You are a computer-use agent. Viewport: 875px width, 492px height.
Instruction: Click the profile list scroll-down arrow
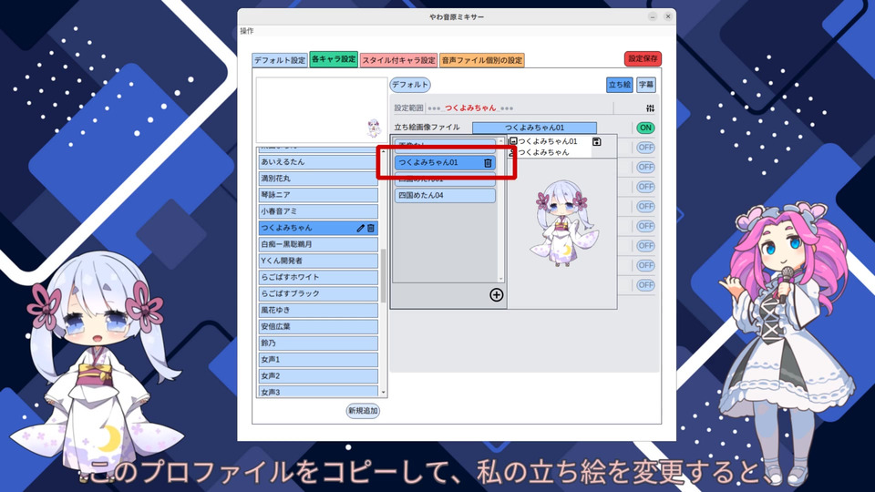[500, 279]
